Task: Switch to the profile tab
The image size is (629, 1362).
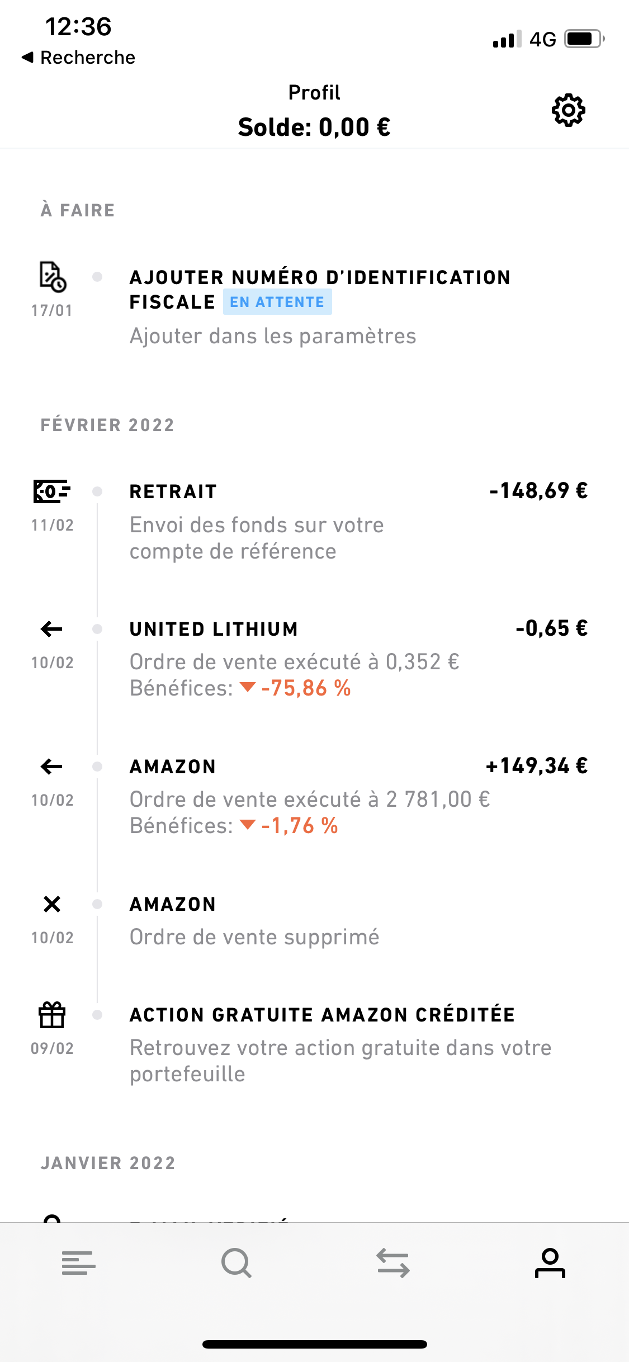Action: point(550,1263)
